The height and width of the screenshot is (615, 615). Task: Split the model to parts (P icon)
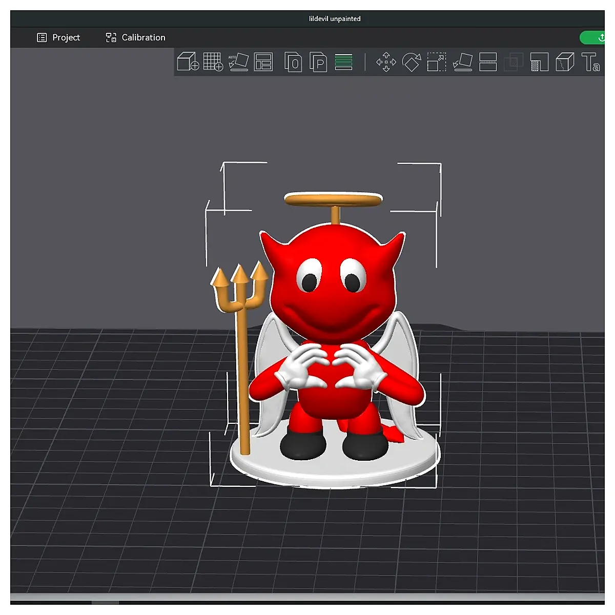(x=318, y=63)
